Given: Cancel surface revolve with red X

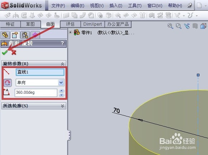Looking at the screenshot, I should pyautogui.click(x=14, y=52).
